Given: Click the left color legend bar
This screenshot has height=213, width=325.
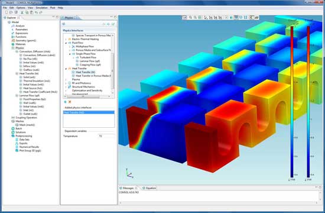Looking at the screenshot, I should click(292, 102).
